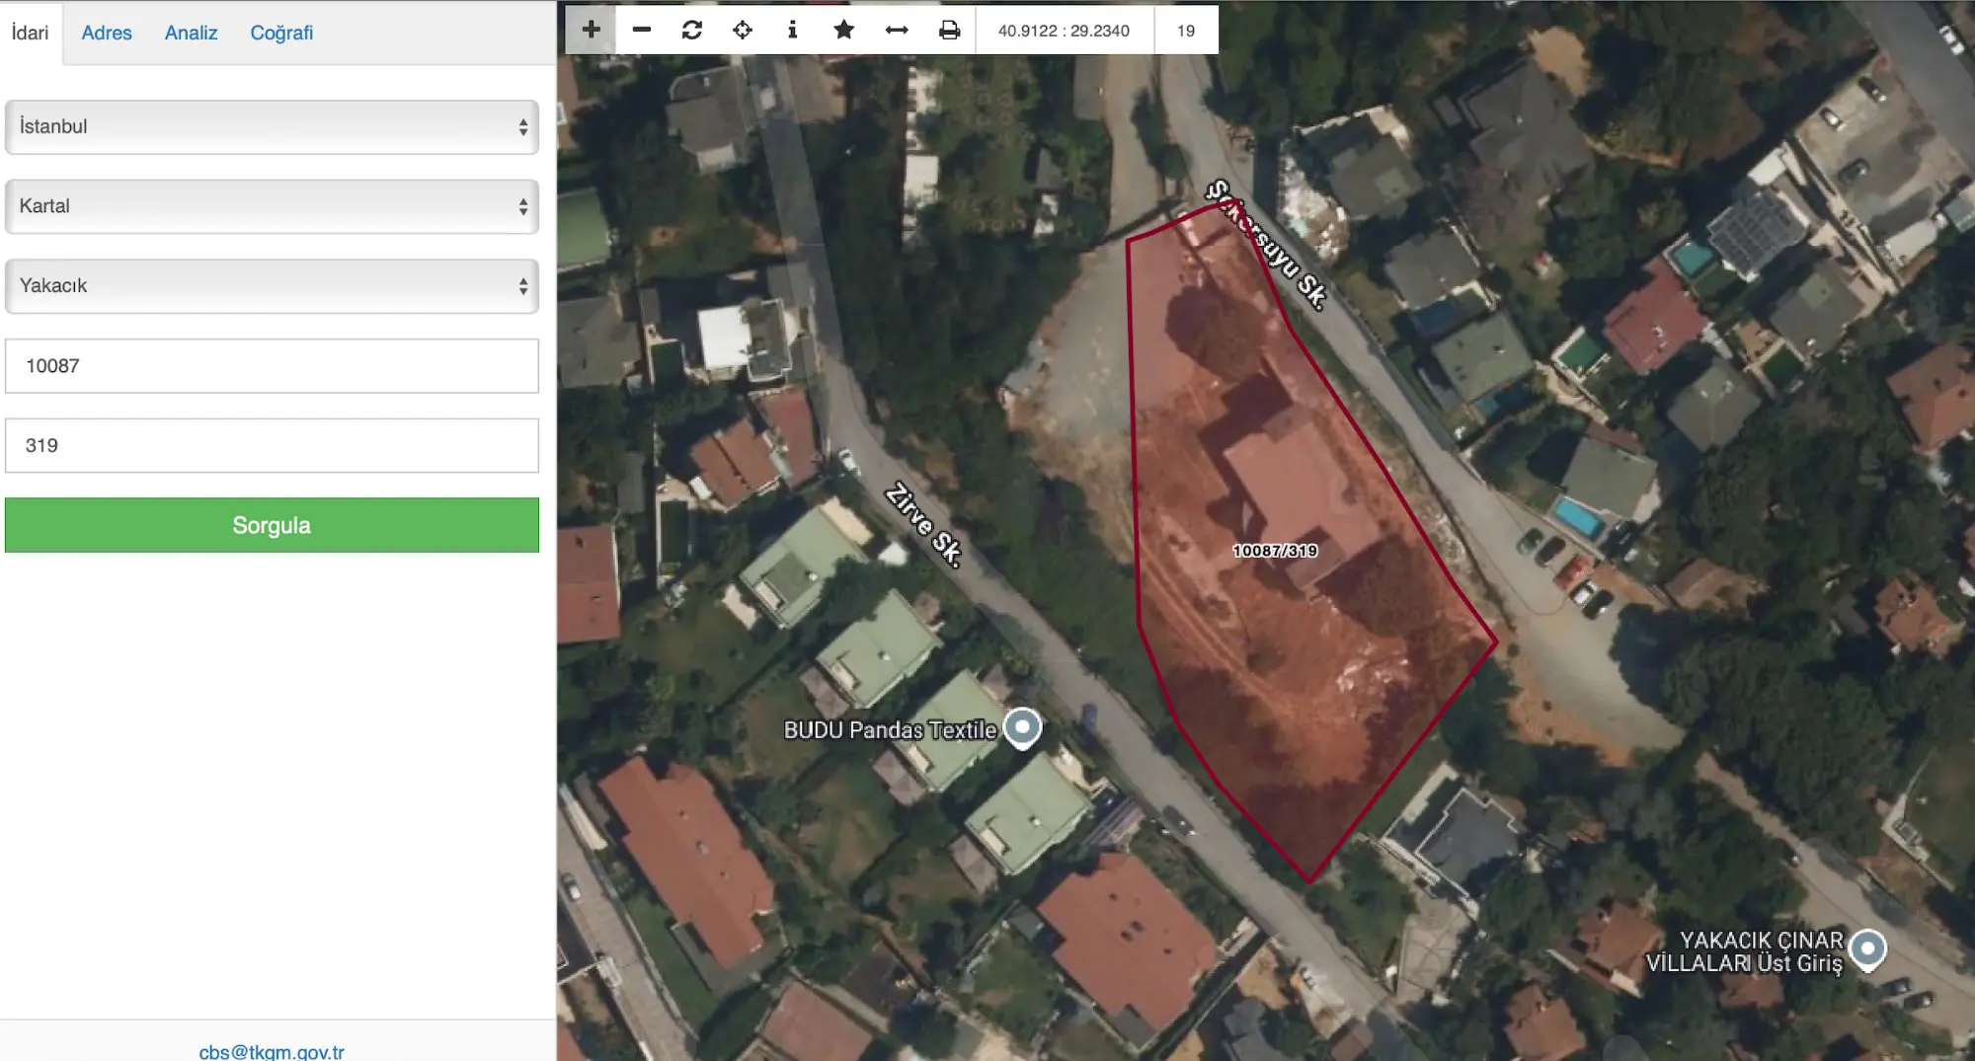
Task: Click the star favorites icon
Action: [x=843, y=30]
